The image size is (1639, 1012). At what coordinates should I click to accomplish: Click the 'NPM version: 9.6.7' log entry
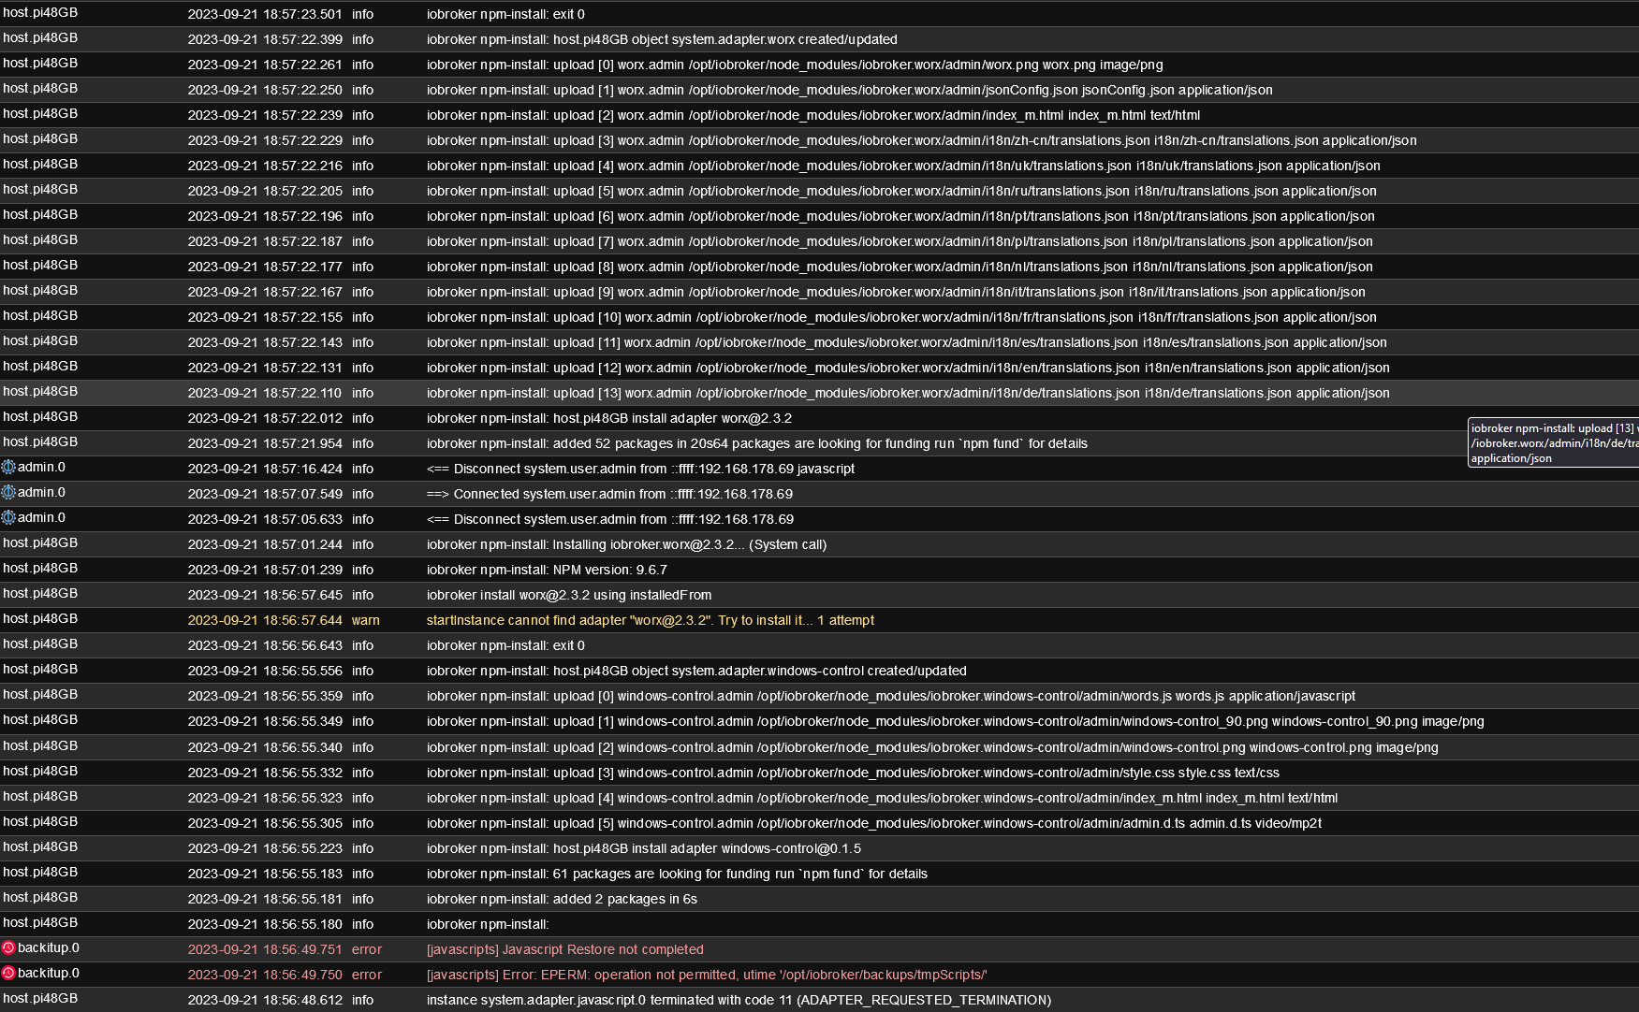pyautogui.click(x=547, y=570)
